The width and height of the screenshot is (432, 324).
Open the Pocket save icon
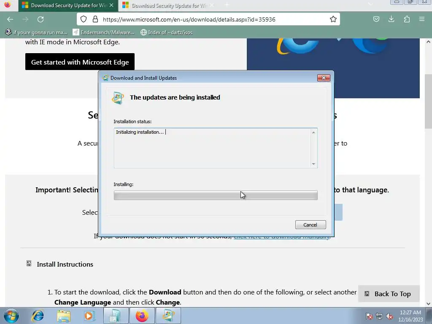point(376,19)
